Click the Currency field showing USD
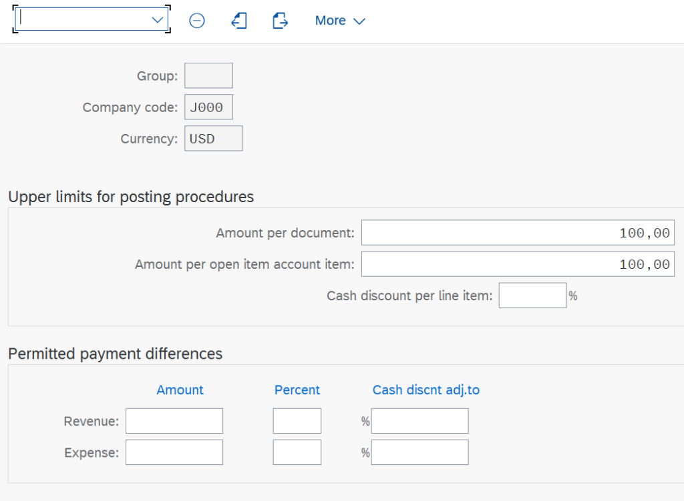Viewport: 684px width, 501px height. [213, 139]
